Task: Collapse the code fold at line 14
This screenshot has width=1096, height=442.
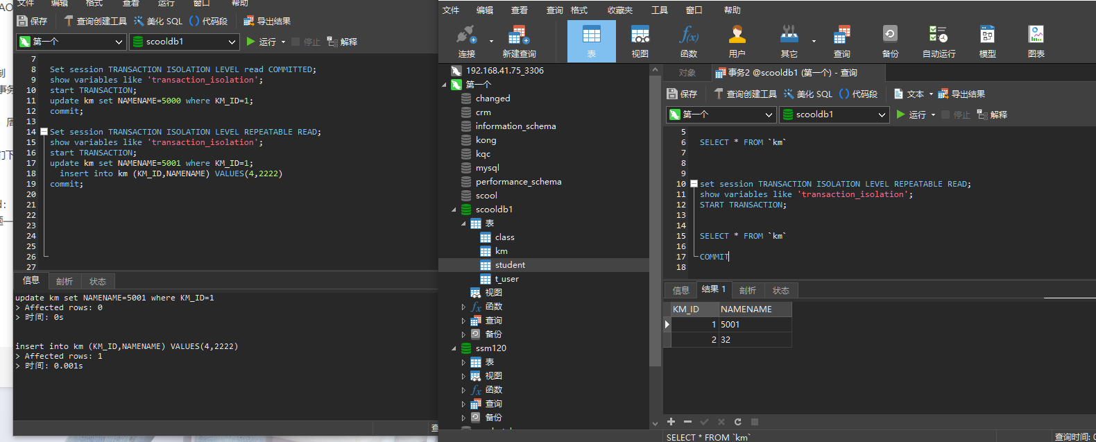Action: pyautogui.click(x=44, y=132)
